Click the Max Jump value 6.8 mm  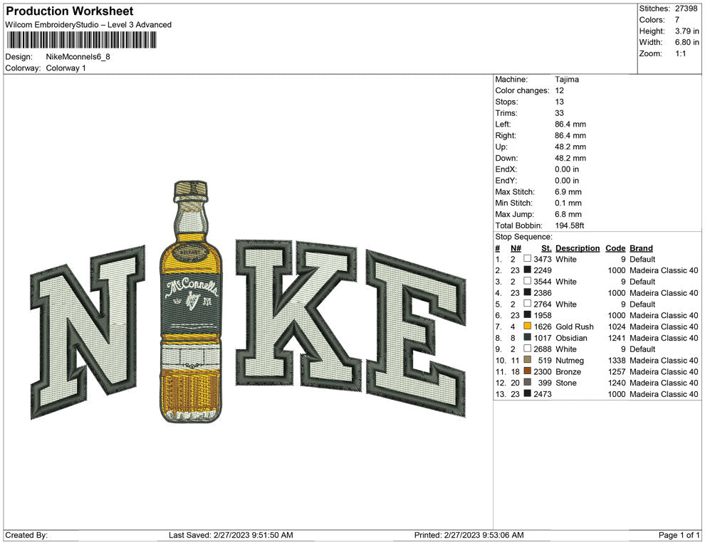(x=568, y=214)
